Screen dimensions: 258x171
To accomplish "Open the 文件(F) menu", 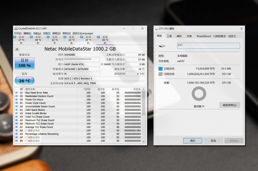I will click(18, 33).
